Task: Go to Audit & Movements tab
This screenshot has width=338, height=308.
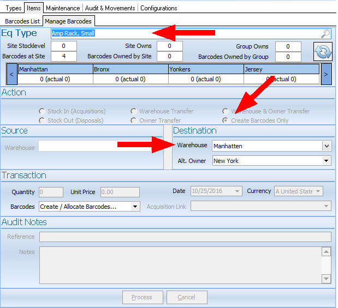Action: 110,8
